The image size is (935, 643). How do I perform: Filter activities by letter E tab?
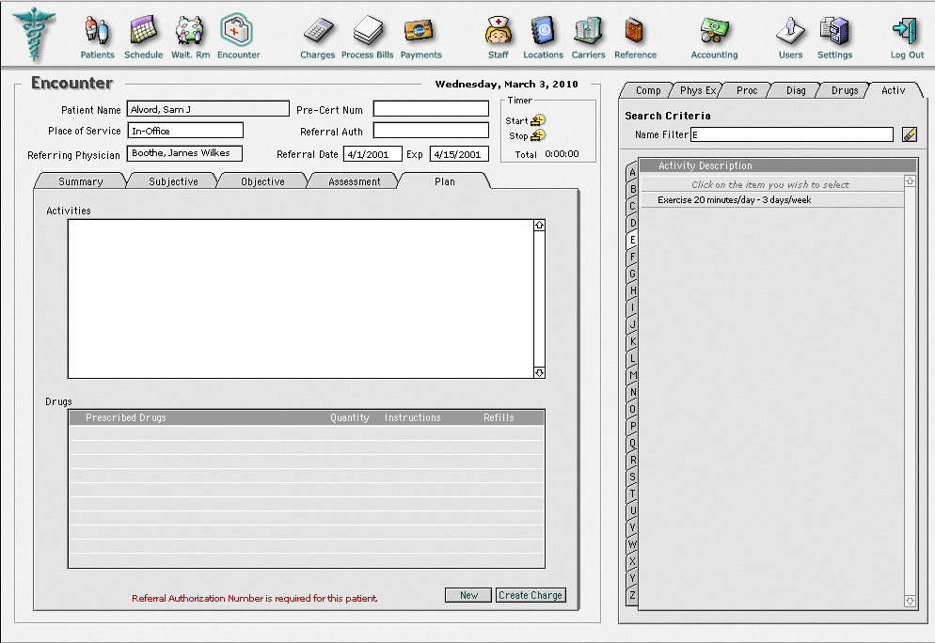pyautogui.click(x=632, y=240)
